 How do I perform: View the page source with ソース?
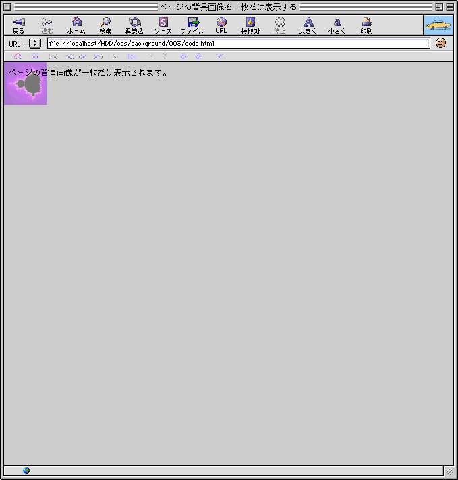click(163, 26)
